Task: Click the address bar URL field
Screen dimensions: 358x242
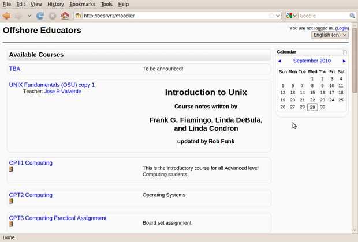Action: [176, 16]
